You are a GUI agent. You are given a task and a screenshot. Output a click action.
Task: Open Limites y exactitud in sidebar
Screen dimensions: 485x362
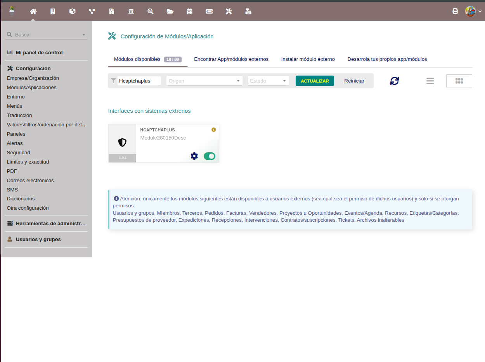point(28,162)
